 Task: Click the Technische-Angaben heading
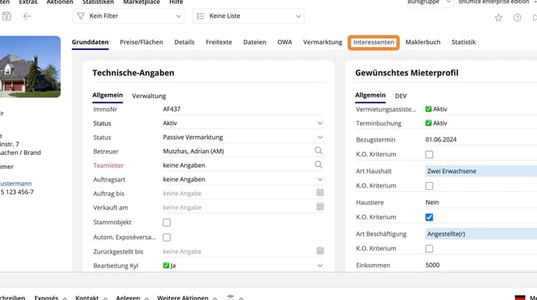pyautogui.click(x=133, y=73)
